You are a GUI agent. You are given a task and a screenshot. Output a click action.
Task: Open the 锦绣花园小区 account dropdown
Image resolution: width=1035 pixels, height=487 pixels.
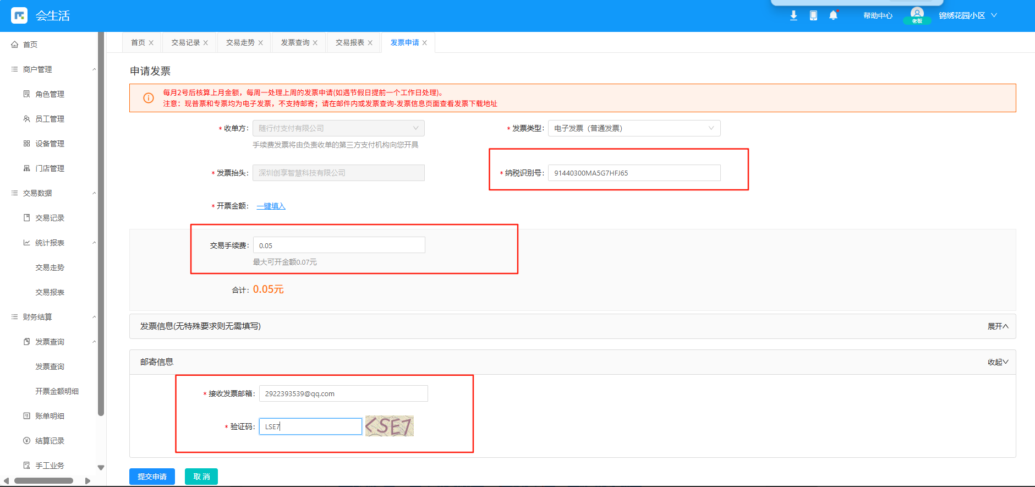[x=968, y=15]
